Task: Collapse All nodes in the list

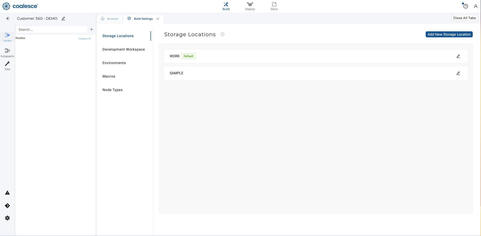Action: pyautogui.click(x=84, y=39)
